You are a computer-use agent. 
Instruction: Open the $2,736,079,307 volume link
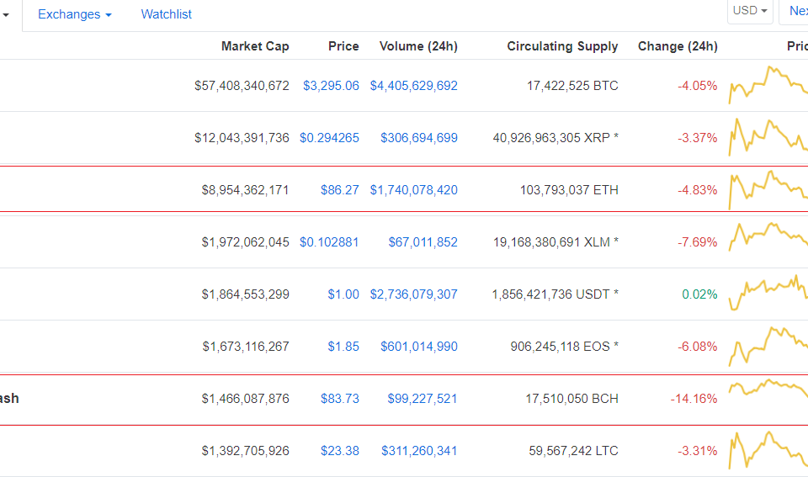414,294
